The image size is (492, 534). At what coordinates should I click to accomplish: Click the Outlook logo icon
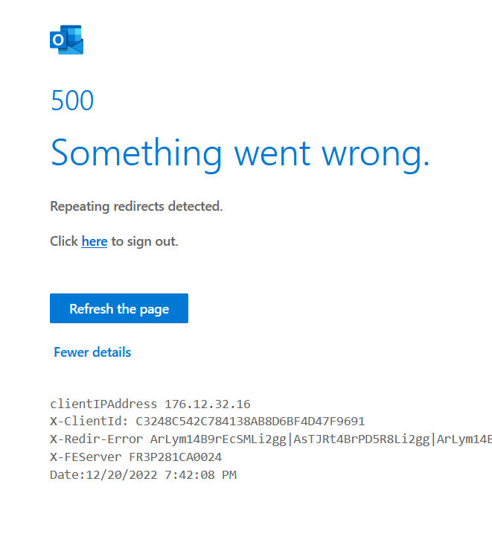pyautogui.click(x=66, y=39)
